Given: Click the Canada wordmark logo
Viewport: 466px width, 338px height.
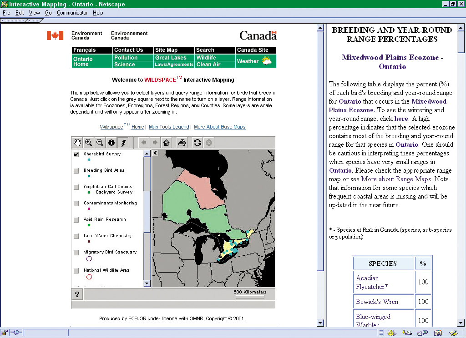Looking at the screenshot, I should pos(258,35).
